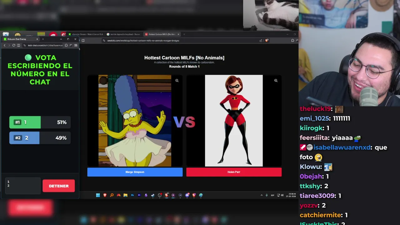The height and width of the screenshot is (225, 400).
Task: Click microphone tray icon
Action: 267,195
